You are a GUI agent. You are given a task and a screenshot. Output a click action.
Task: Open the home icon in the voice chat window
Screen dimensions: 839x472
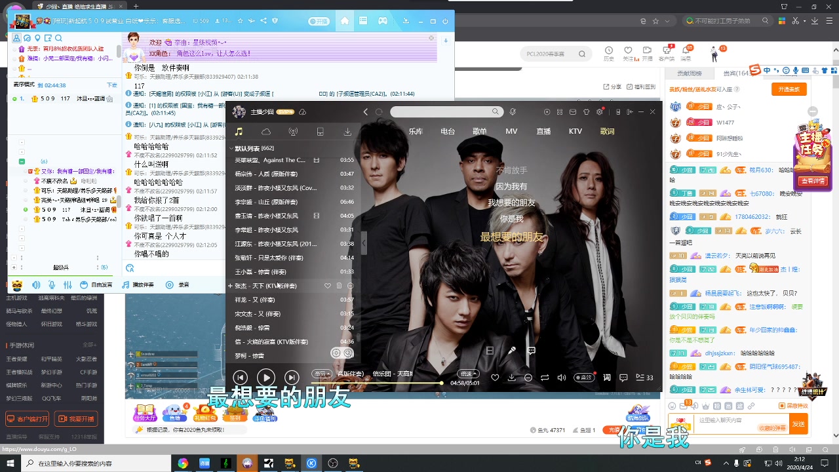point(345,21)
